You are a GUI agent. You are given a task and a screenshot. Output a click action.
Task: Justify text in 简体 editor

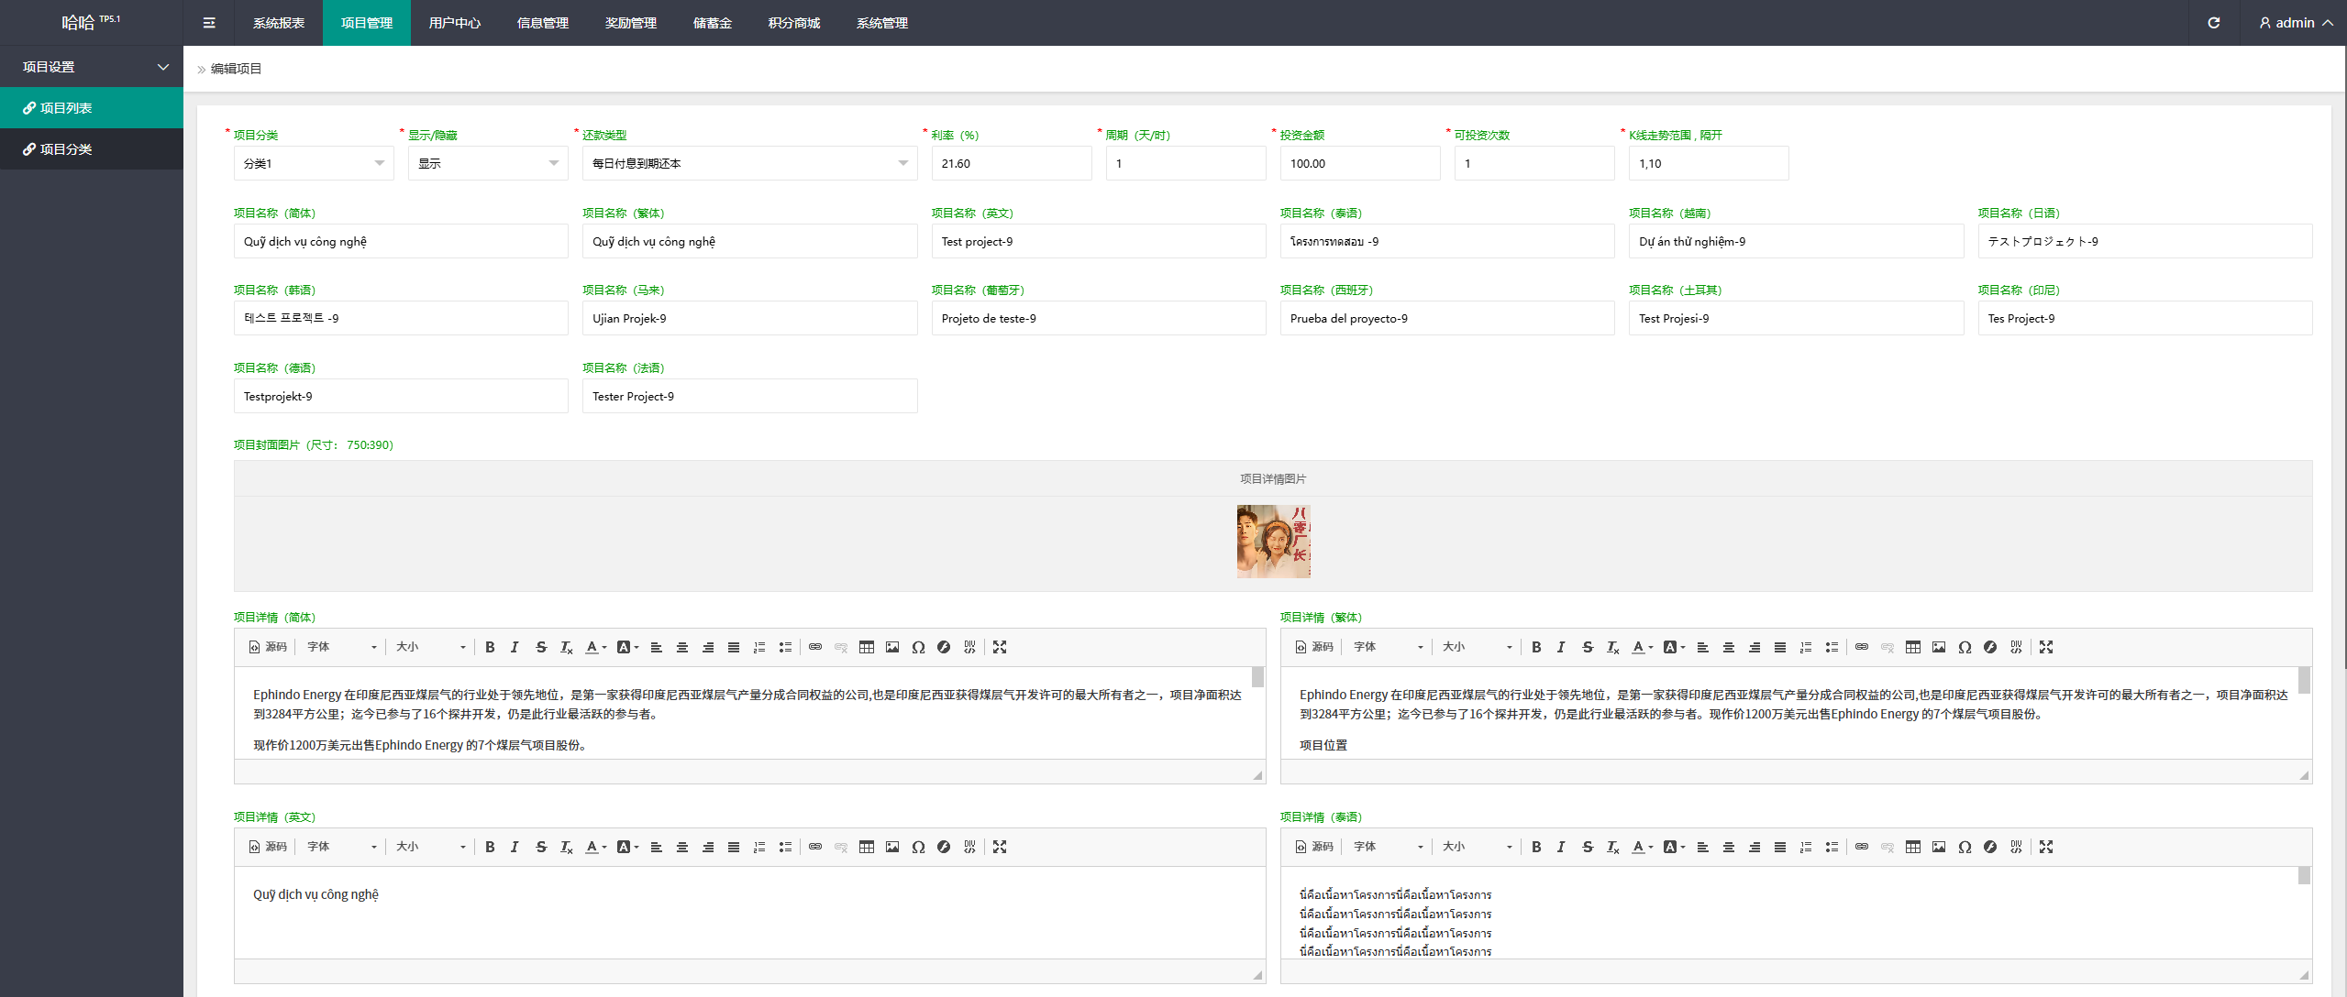pyautogui.click(x=734, y=647)
